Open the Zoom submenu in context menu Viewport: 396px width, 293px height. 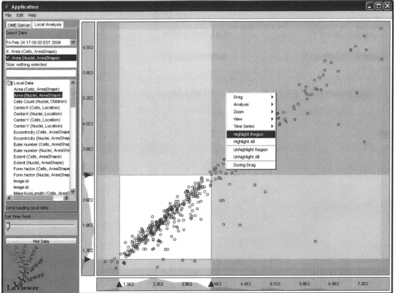click(251, 112)
